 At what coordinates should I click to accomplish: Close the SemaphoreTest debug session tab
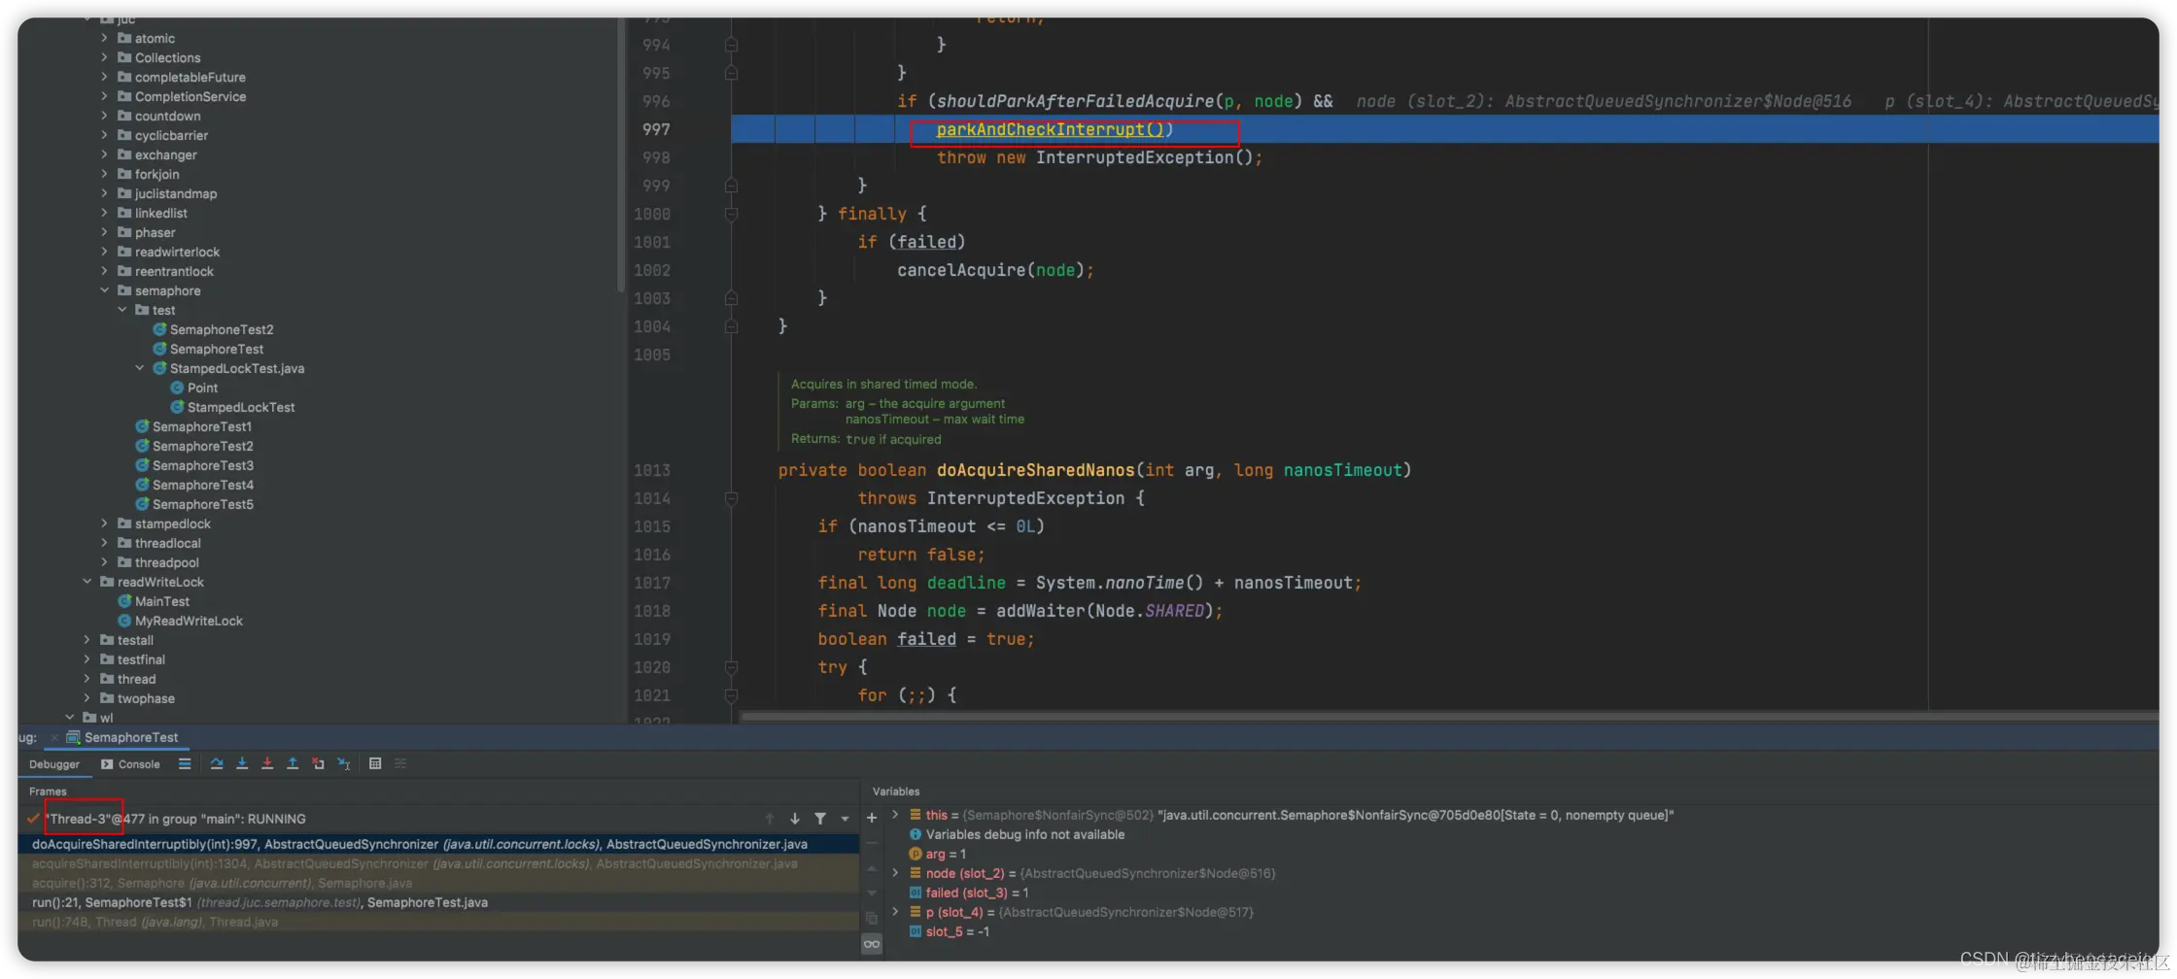[54, 738]
